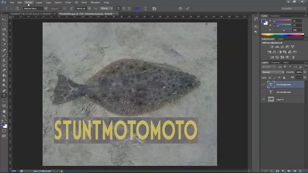Click Create Warped Text icon in options bar

pos(145,9)
